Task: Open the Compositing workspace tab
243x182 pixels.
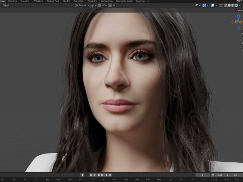Action: click(x=107, y=1)
